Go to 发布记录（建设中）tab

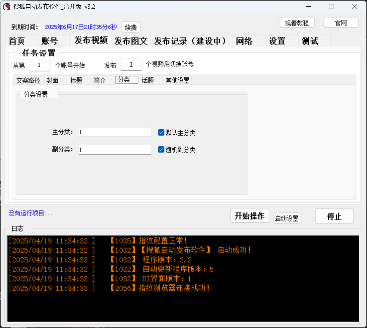click(x=192, y=41)
